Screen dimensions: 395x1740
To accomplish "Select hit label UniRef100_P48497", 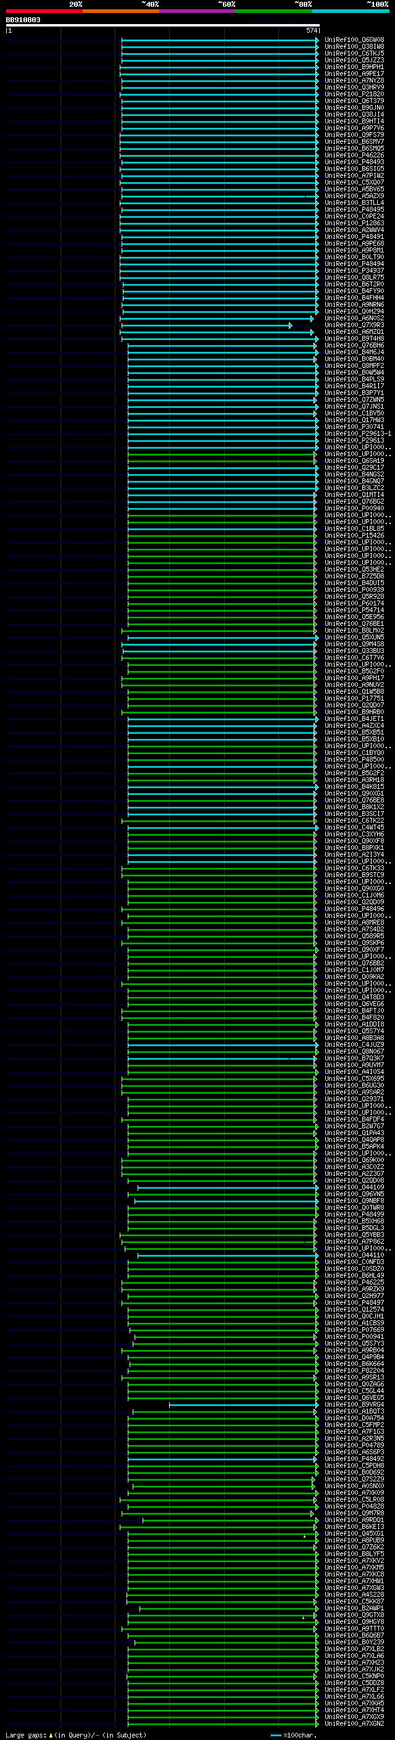I will (354, 1303).
